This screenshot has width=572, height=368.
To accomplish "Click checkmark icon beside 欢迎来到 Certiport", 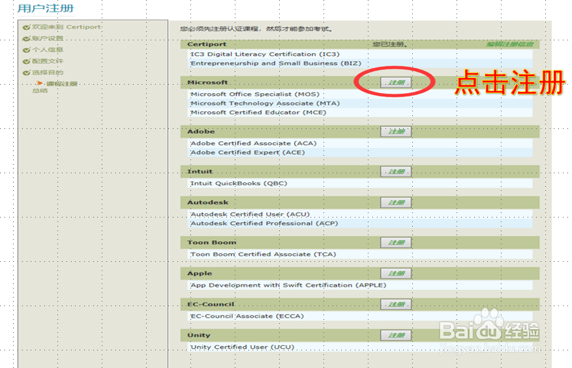I will point(27,27).
